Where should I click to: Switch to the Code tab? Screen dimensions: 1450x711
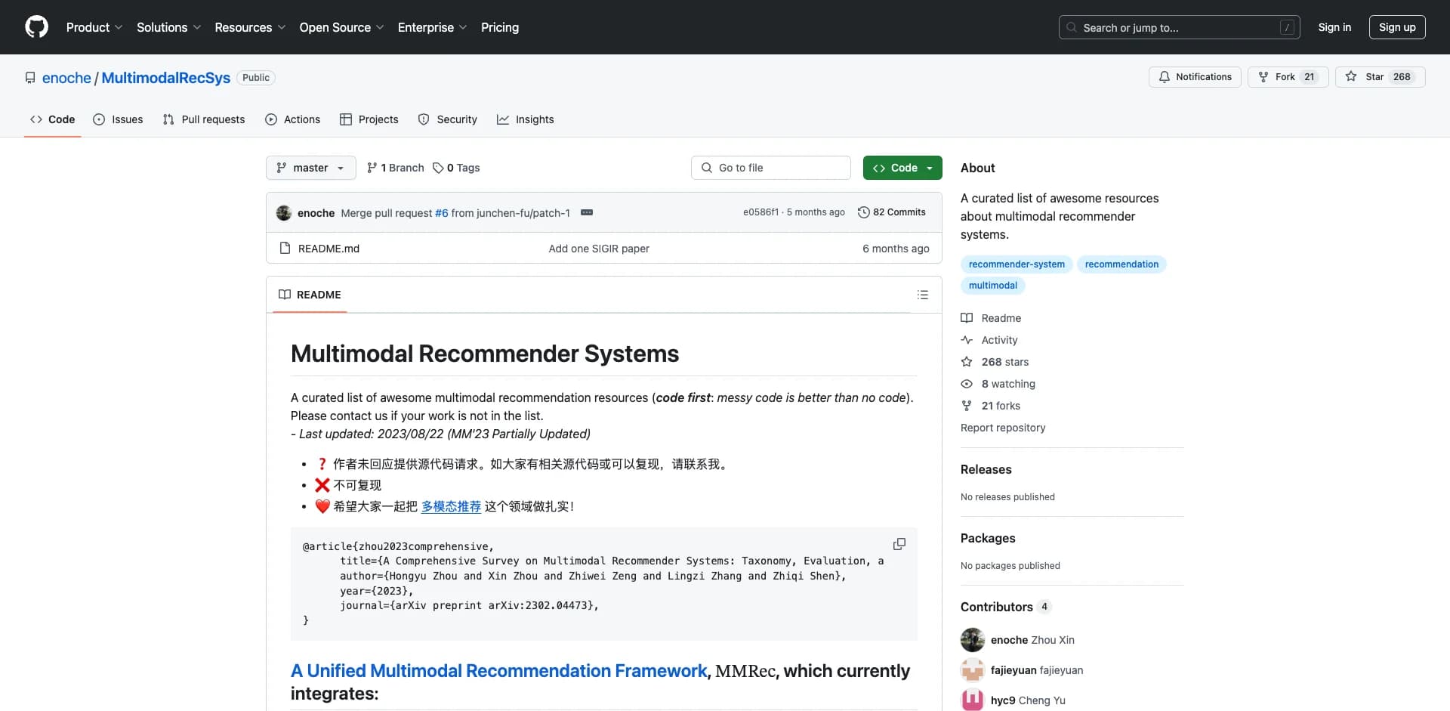[52, 119]
